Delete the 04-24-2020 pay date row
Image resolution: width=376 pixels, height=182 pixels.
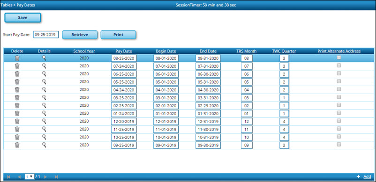[x=17, y=90]
